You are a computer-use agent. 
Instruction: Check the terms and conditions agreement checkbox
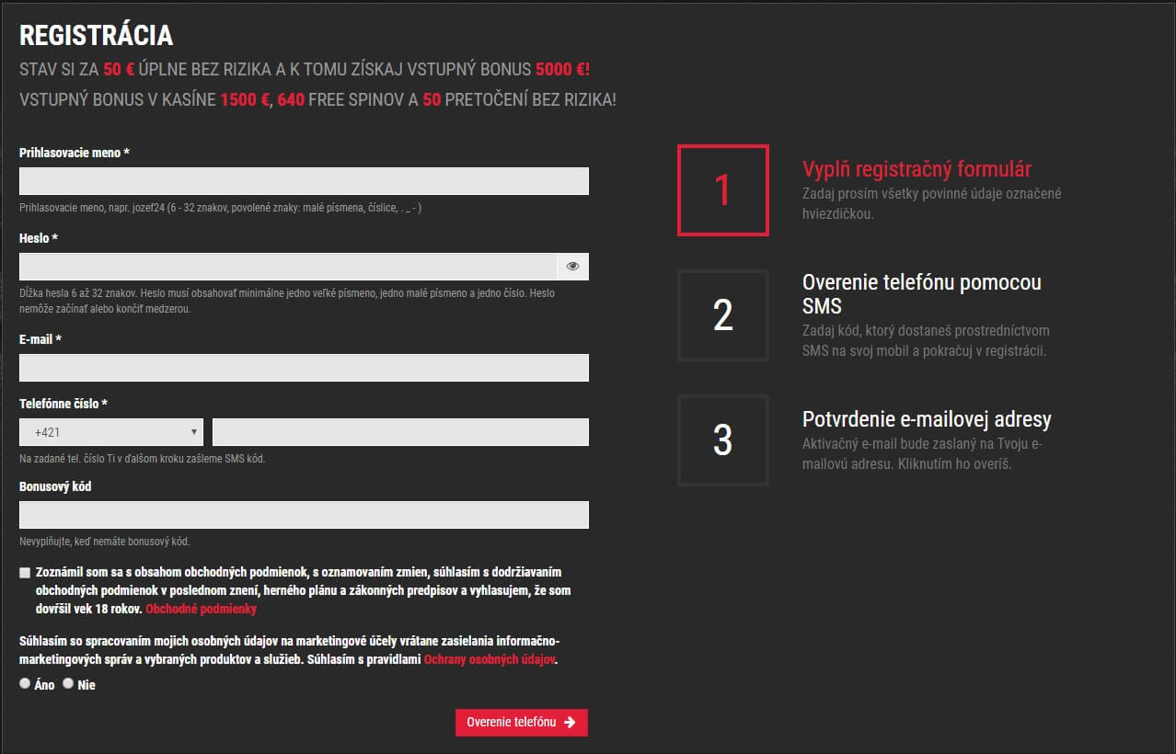[25, 573]
